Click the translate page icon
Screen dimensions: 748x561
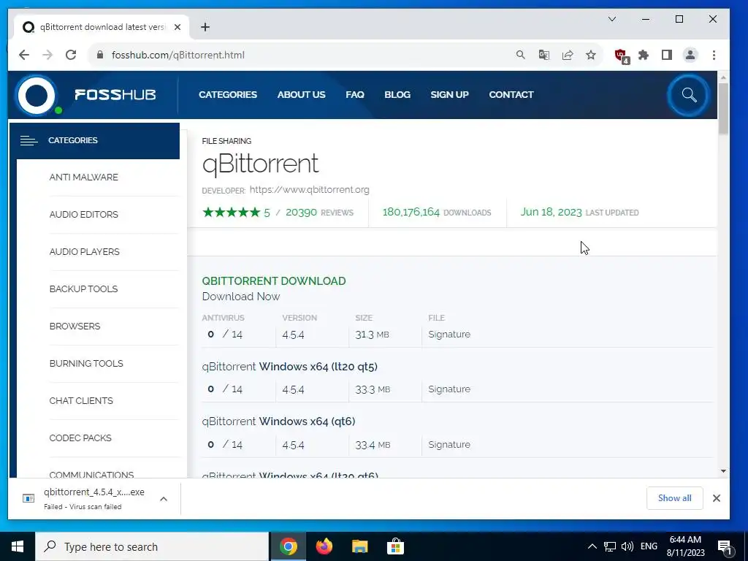coord(543,55)
